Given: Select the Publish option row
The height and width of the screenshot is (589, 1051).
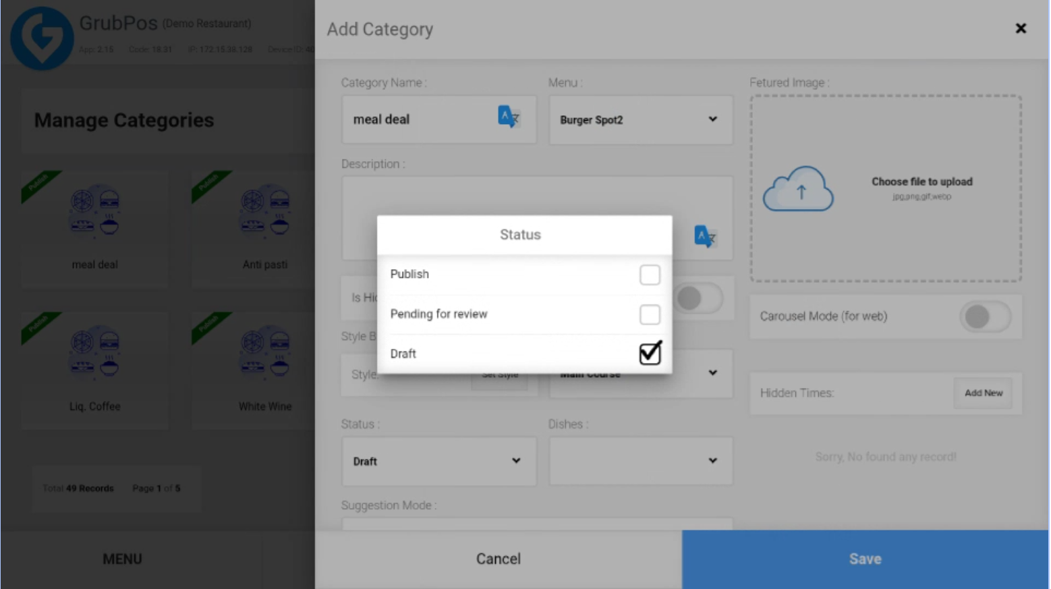Looking at the screenshot, I should click(525, 275).
